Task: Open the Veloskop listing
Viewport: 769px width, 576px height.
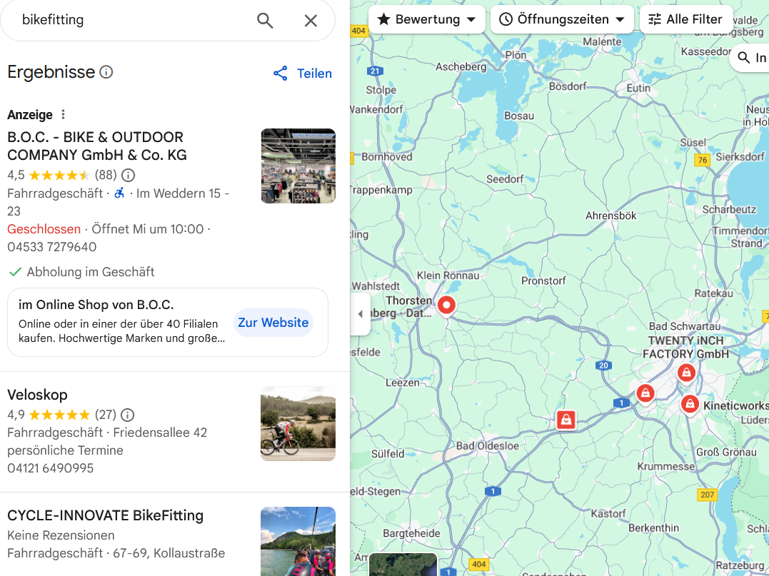Action: 37,395
